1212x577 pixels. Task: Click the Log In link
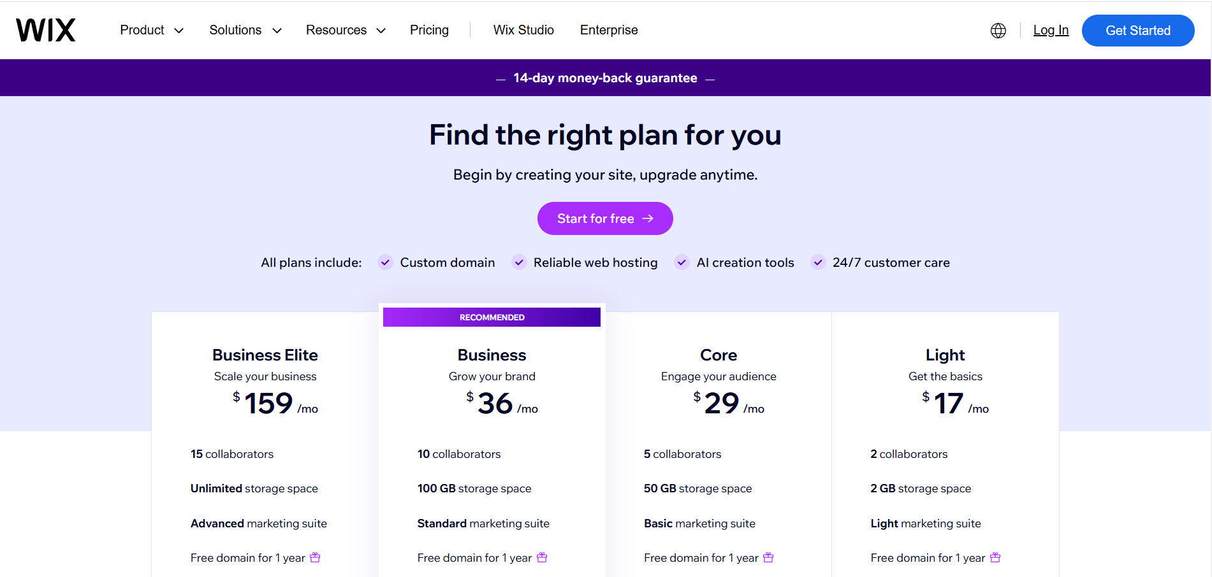[x=1051, y=30]
